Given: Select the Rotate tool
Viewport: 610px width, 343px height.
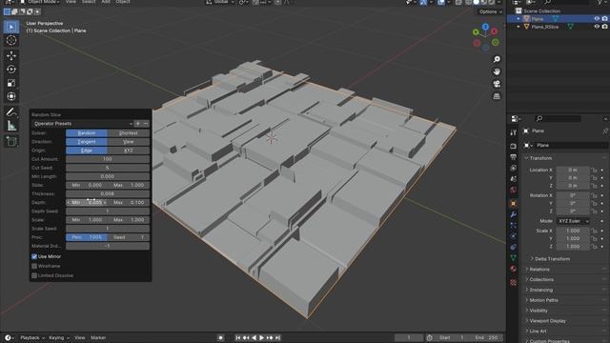Looking at the screenshot, I should point(11,70).
